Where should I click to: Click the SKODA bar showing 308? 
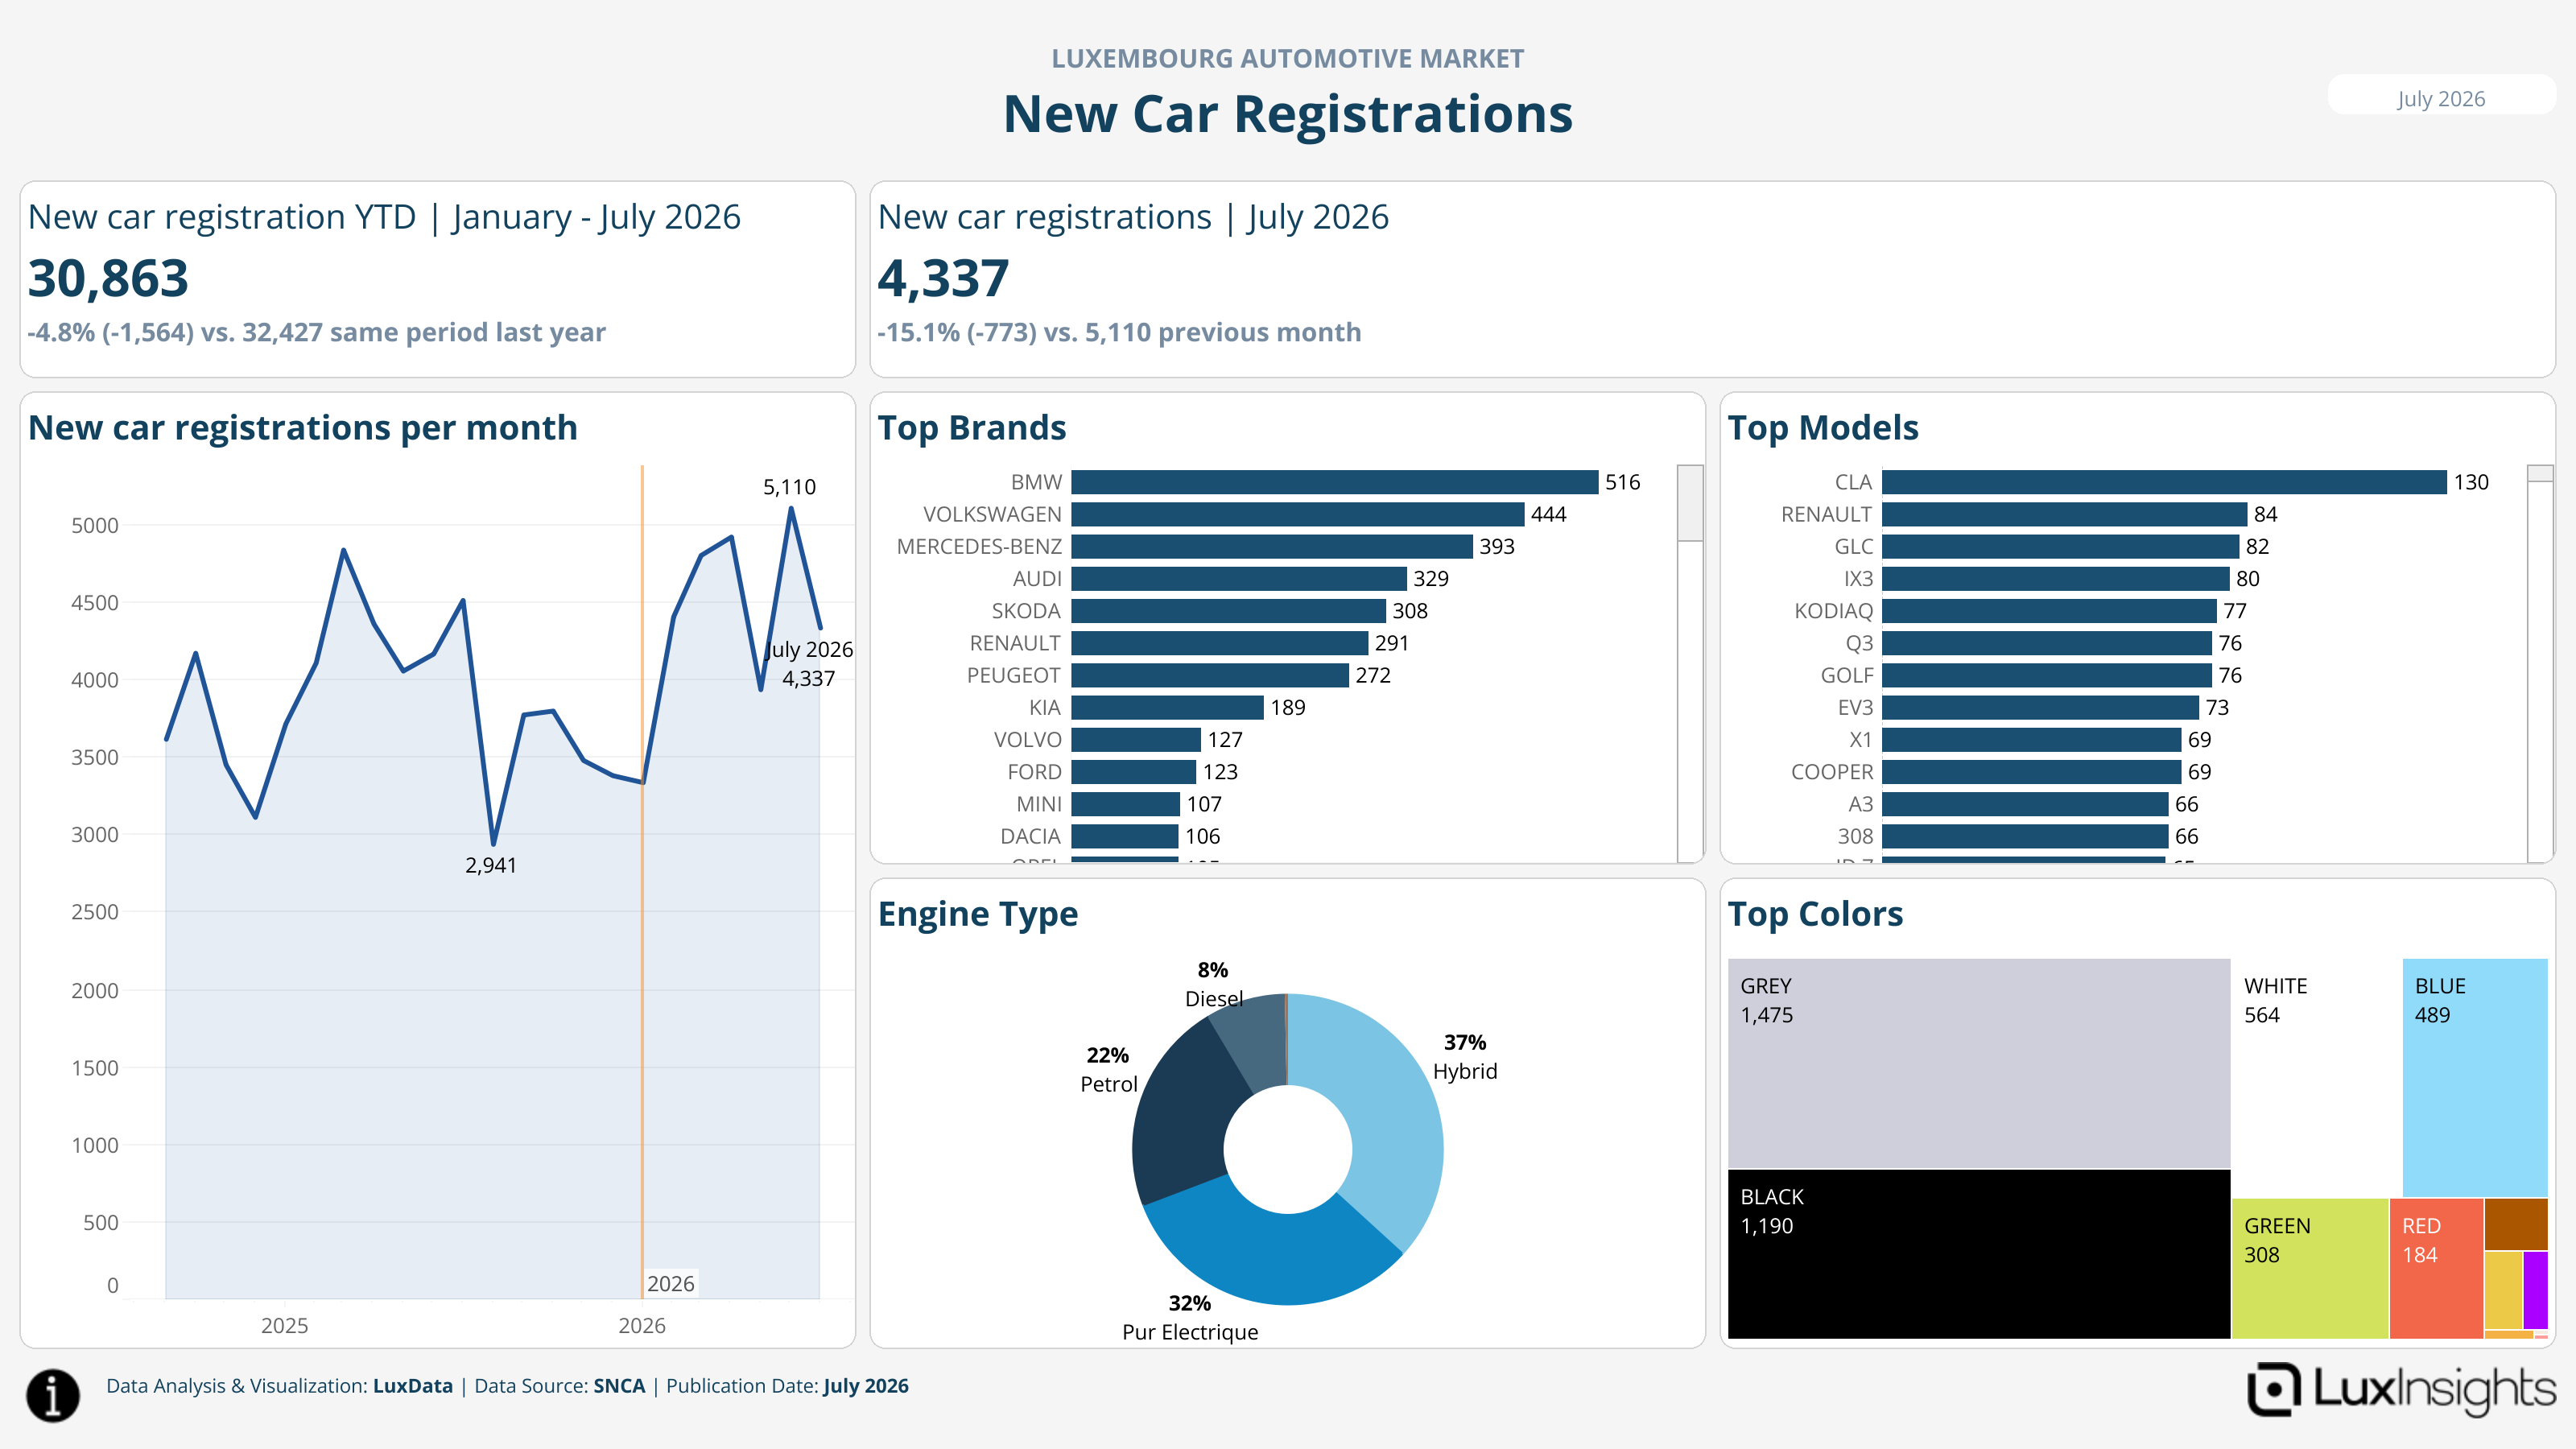tap(1228, 610)
